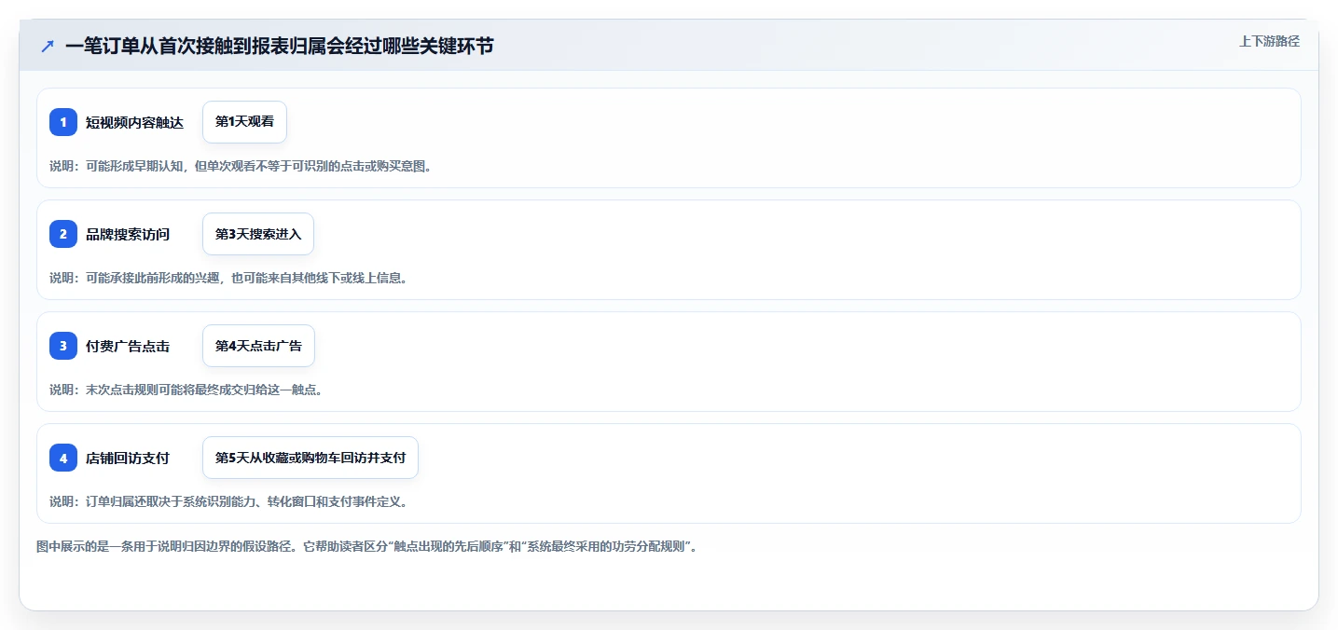This screenshot has height=630, width=1338.
Task: Select the 第1天观看 chip
Action: [244, 122]
